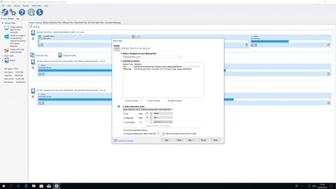Adjust the Full keep count spinner
336x189 pixels.
[151, 113]
